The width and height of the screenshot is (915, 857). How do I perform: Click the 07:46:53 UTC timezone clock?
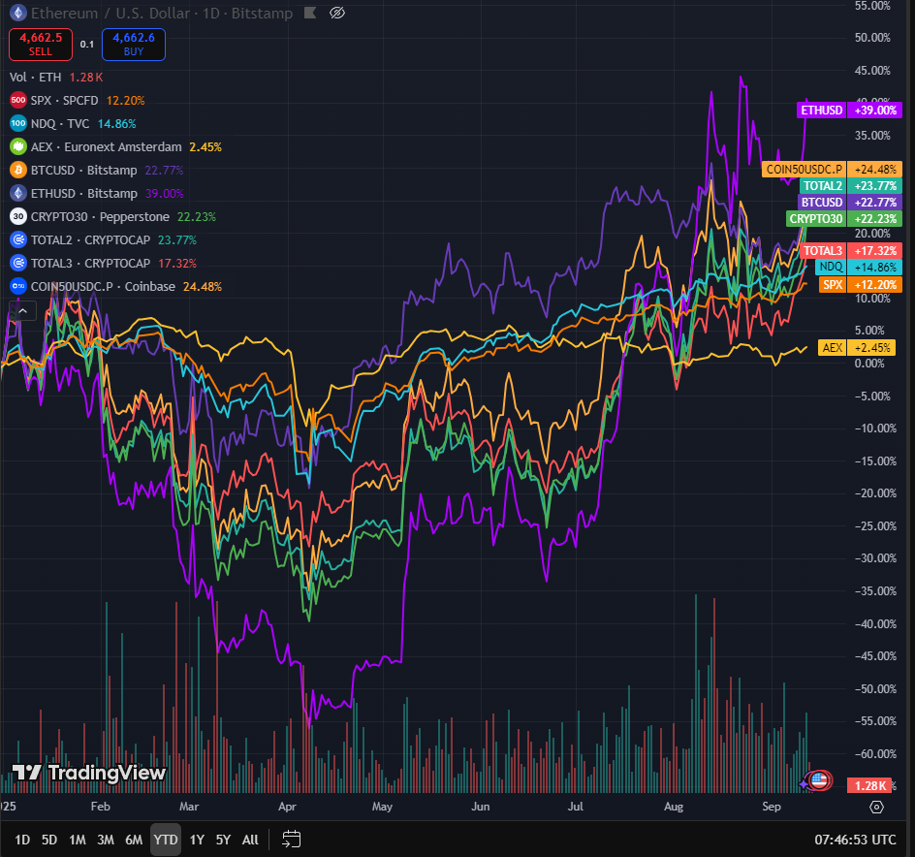point(855,840)
